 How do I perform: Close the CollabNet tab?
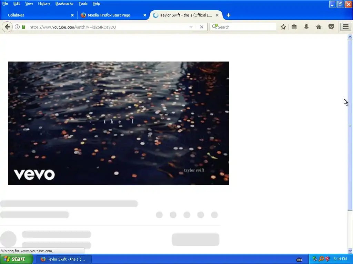pos(72,15)
